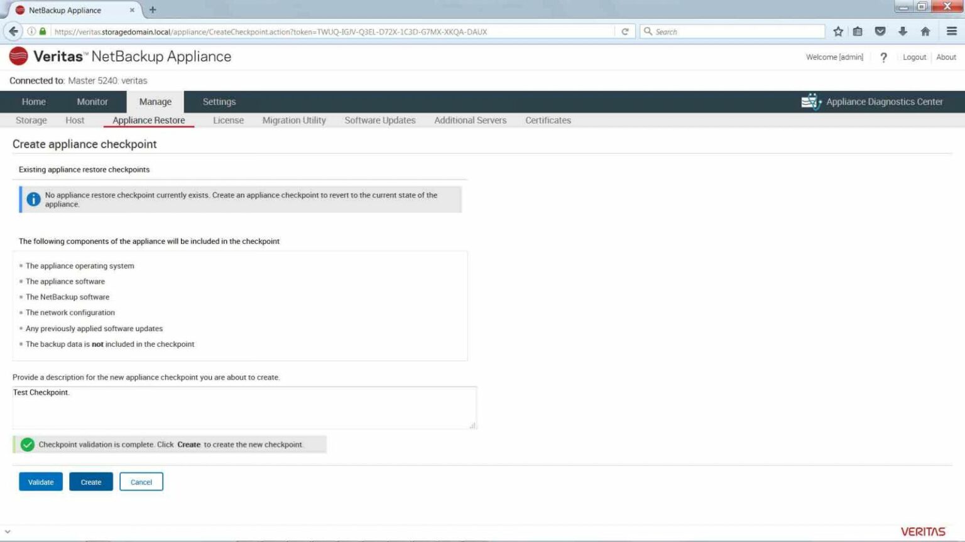Click the bottom-left down chevron
965x542 pixels.
[8, 531]
